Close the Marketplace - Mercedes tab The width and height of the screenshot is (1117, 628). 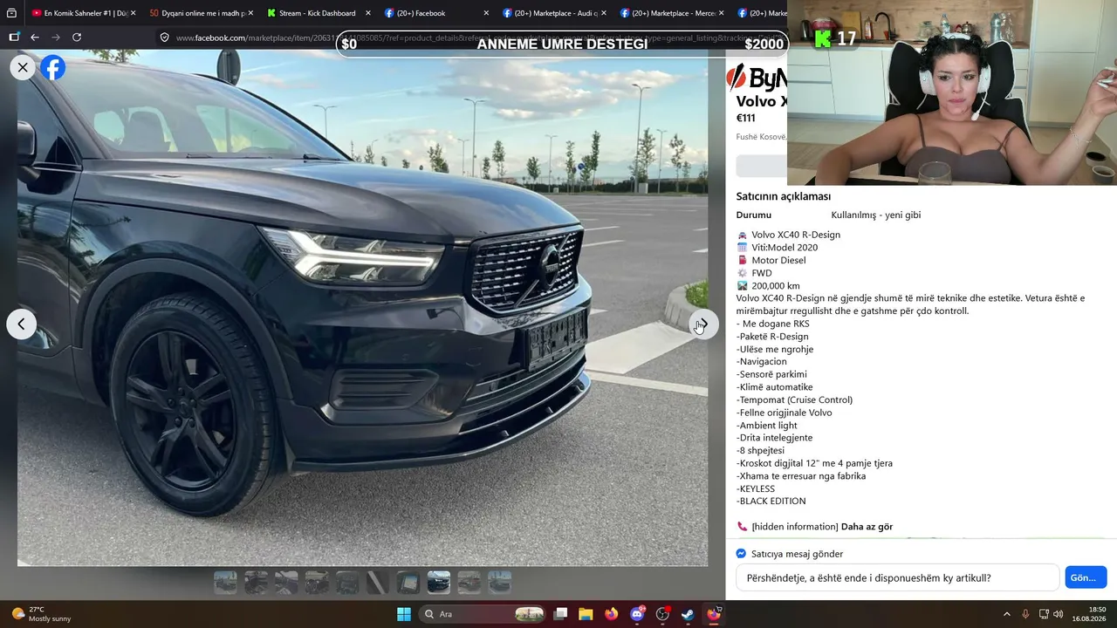721,13
